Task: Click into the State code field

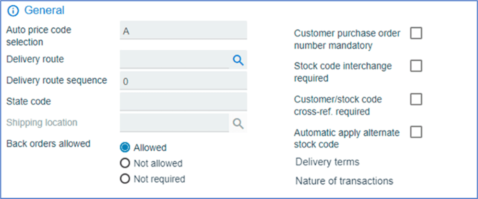Action: click(x=183, y=102)
